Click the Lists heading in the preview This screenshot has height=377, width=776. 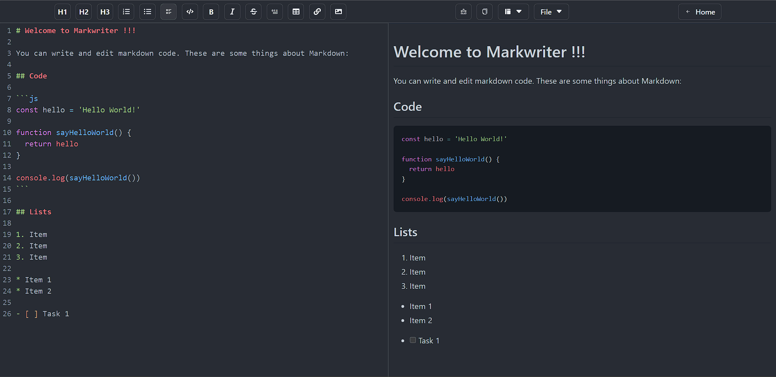[405, 232]
